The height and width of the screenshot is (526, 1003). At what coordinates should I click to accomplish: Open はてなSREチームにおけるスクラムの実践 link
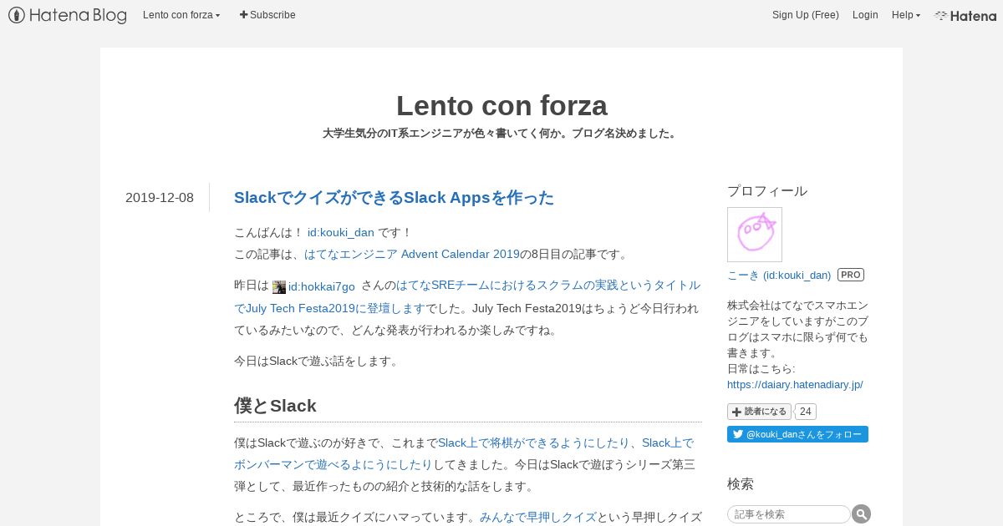[x=548, y=286]
